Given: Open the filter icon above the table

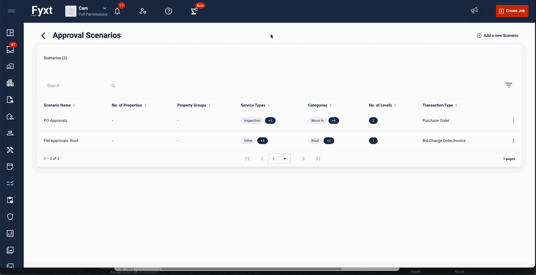Looking at the screenshot, I should [x=509, y=85].
